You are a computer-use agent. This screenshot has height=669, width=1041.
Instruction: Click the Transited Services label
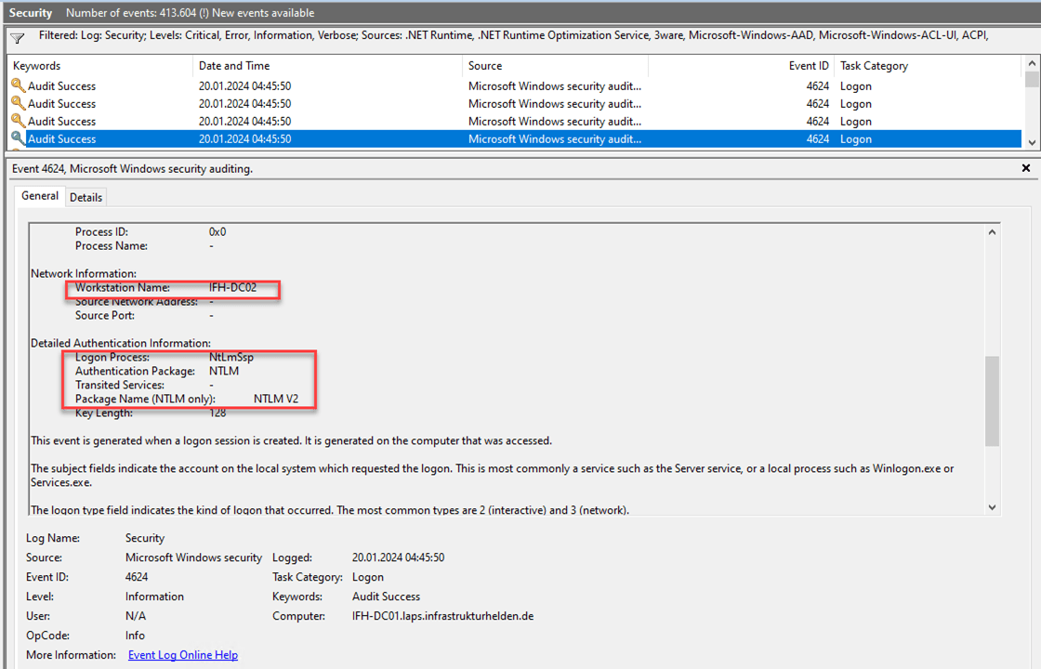120,385
